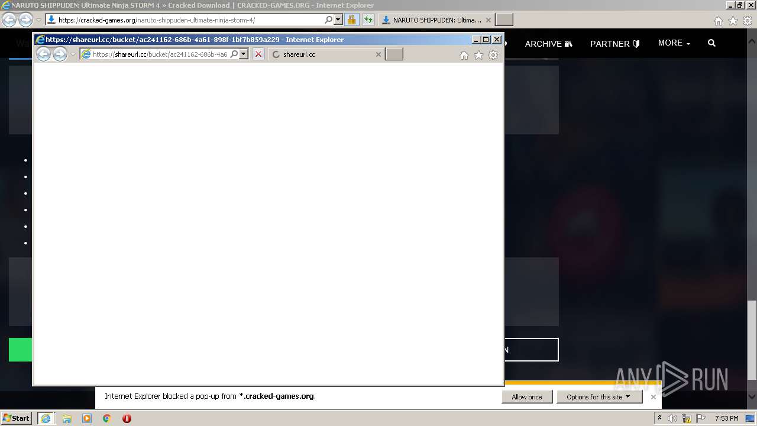
Task: Stop loading with red X in popup
Action: tap(258, 54)
